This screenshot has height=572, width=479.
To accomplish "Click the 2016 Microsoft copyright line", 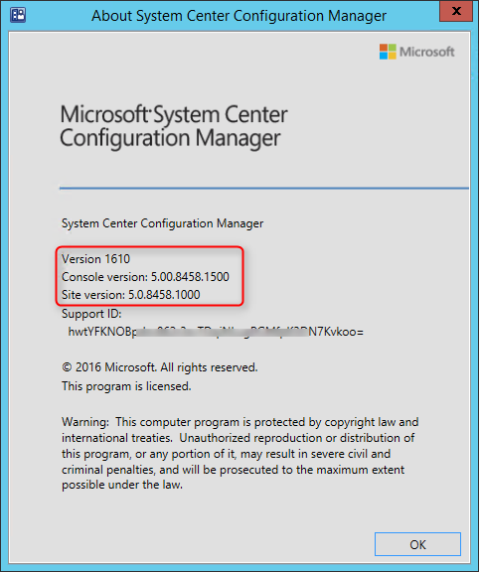I will tap(160, 367).
